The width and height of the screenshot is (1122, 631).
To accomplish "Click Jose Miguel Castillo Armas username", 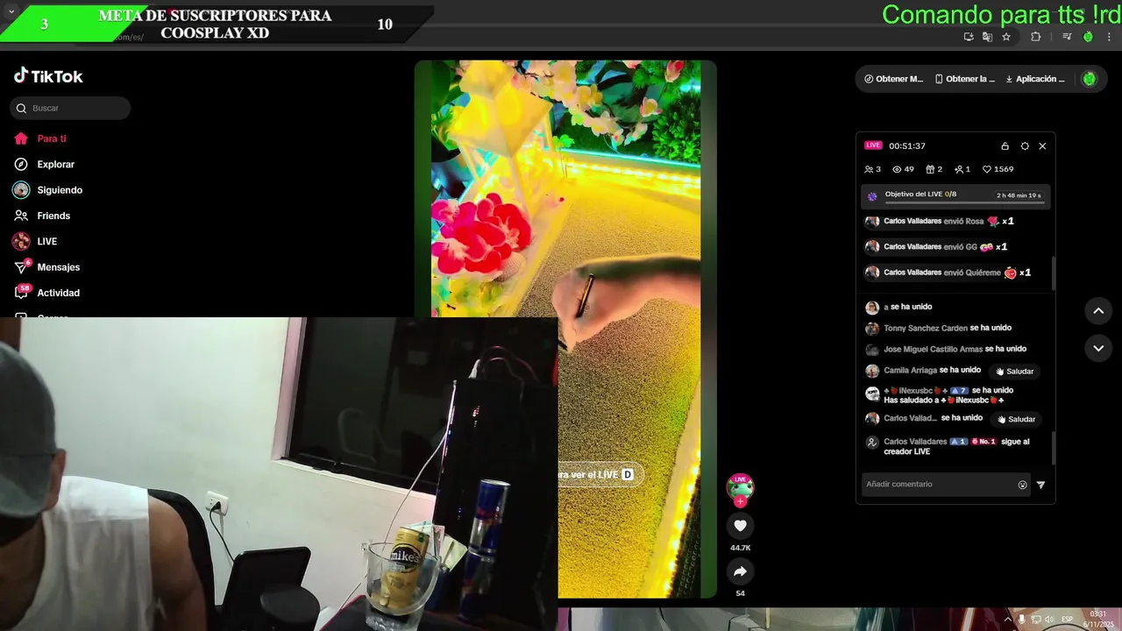I will point(934,349).
